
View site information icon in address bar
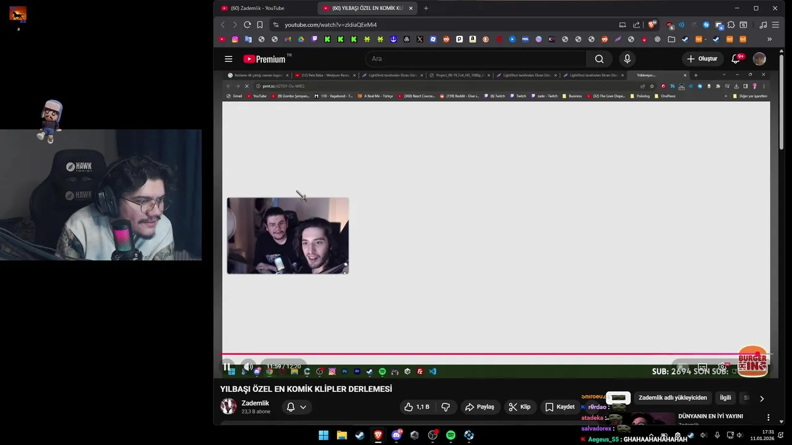coord(275,25)
